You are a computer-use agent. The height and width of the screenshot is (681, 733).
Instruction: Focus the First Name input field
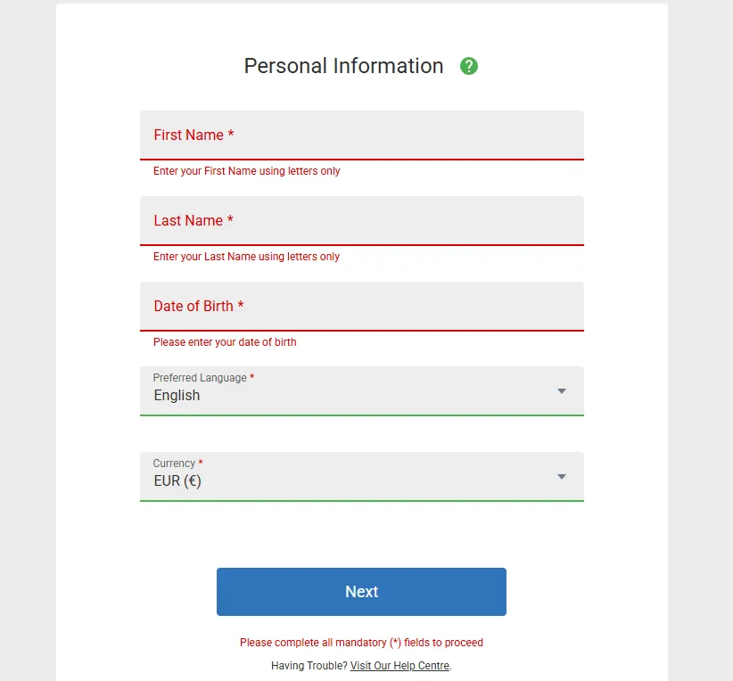click(361, 135)
